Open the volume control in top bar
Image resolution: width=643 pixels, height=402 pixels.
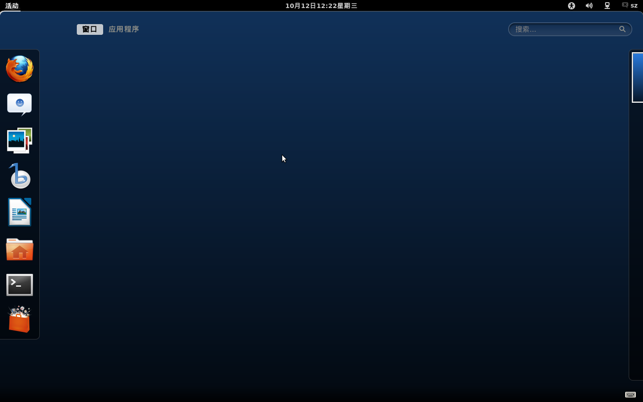(x=589, y=6)
